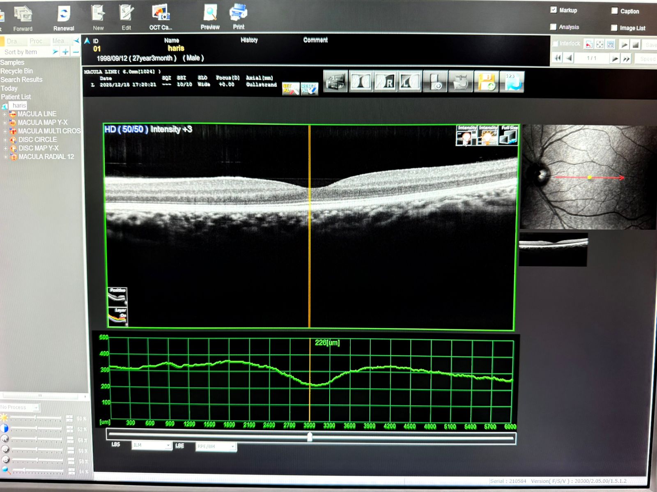The width and height of the screenshot is (657, 492).
Task: Click the Print icon in toolbar
Action: (x=238, y=13)
